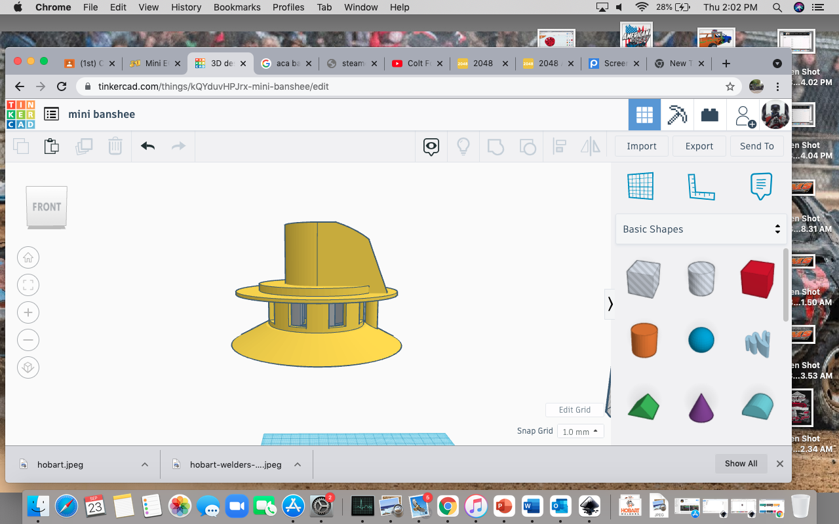Click the Duplicate and repeat icon
The image size is (839, 524).
coord(84,146)
